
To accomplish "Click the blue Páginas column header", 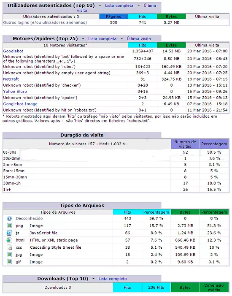I will click(113, 16).
